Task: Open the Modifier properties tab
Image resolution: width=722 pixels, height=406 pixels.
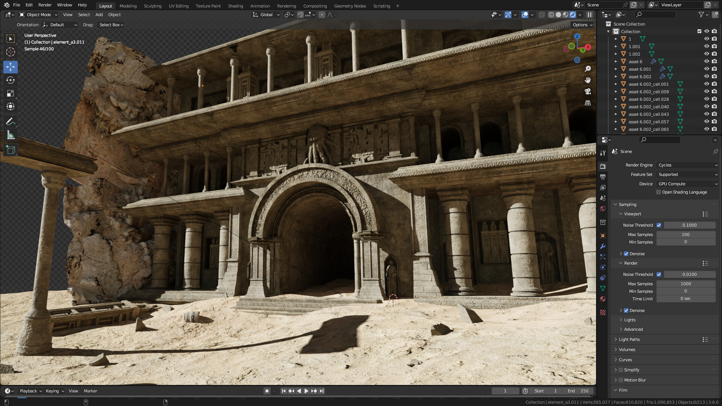Action: pyautogui.click(x=603, y=246)
